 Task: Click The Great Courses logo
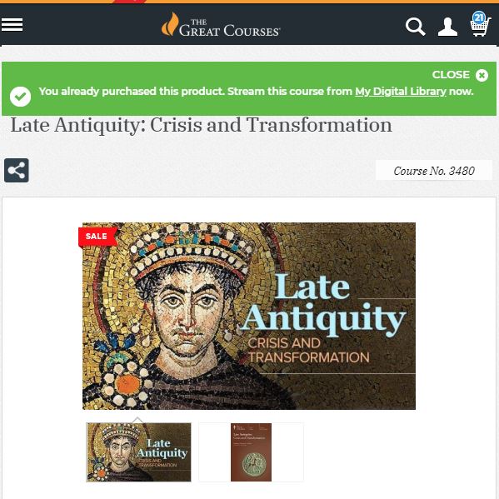tap(221, 25)
